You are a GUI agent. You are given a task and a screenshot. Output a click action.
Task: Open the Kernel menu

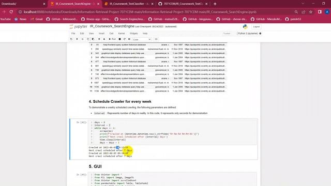122,34
